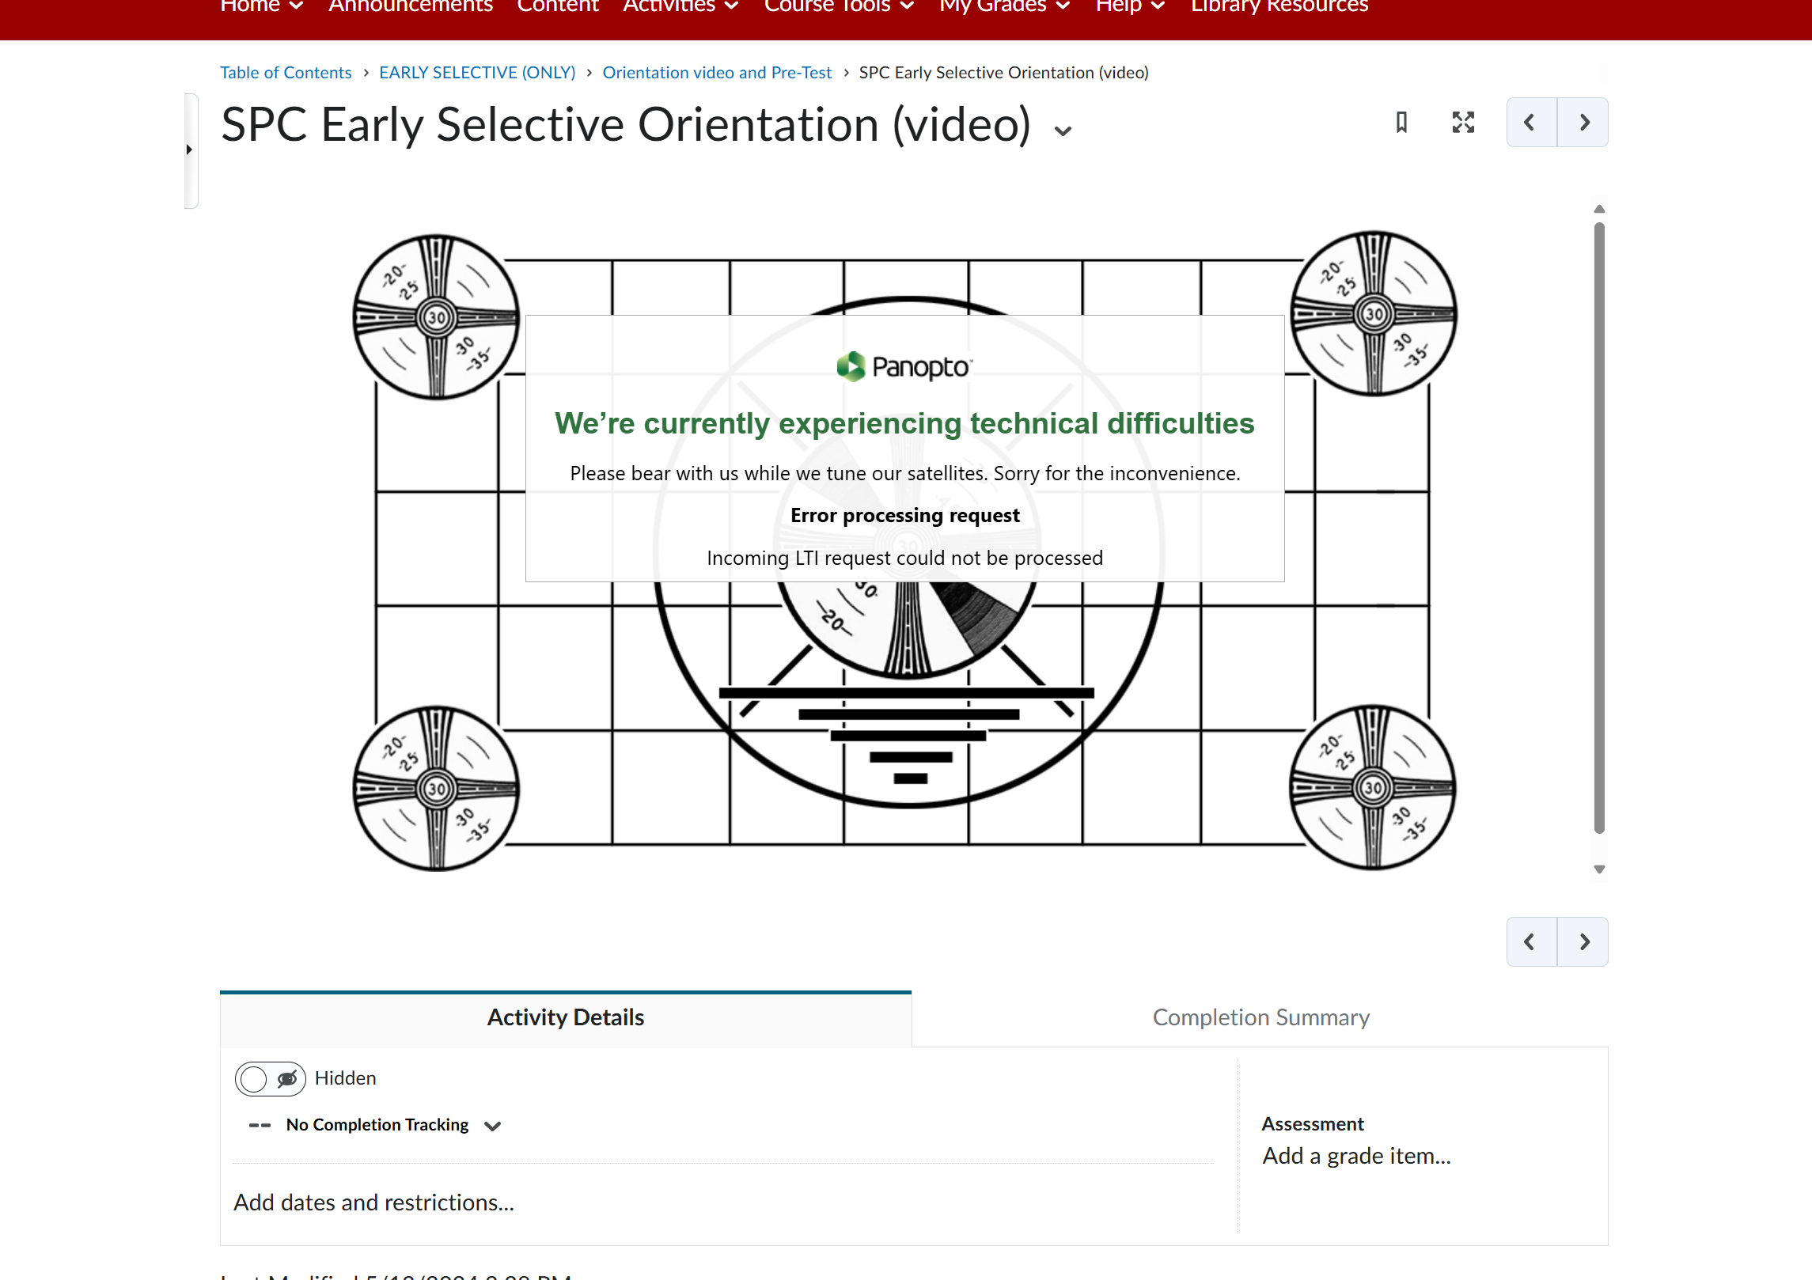
Task: Click the Panopto logo in error box
Action: tap(904, 366)
